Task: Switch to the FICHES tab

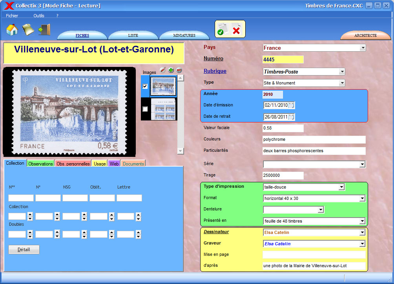Action: 82,35
